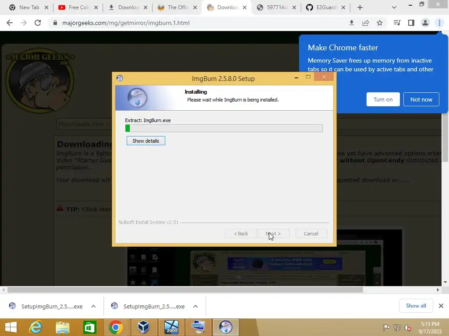
Task: Bookmark this page with star icon
Action: click(380, 23)
